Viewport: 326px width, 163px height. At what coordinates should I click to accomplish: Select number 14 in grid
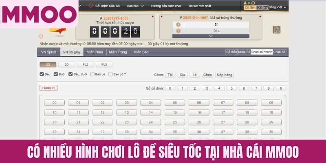(151, 112)
